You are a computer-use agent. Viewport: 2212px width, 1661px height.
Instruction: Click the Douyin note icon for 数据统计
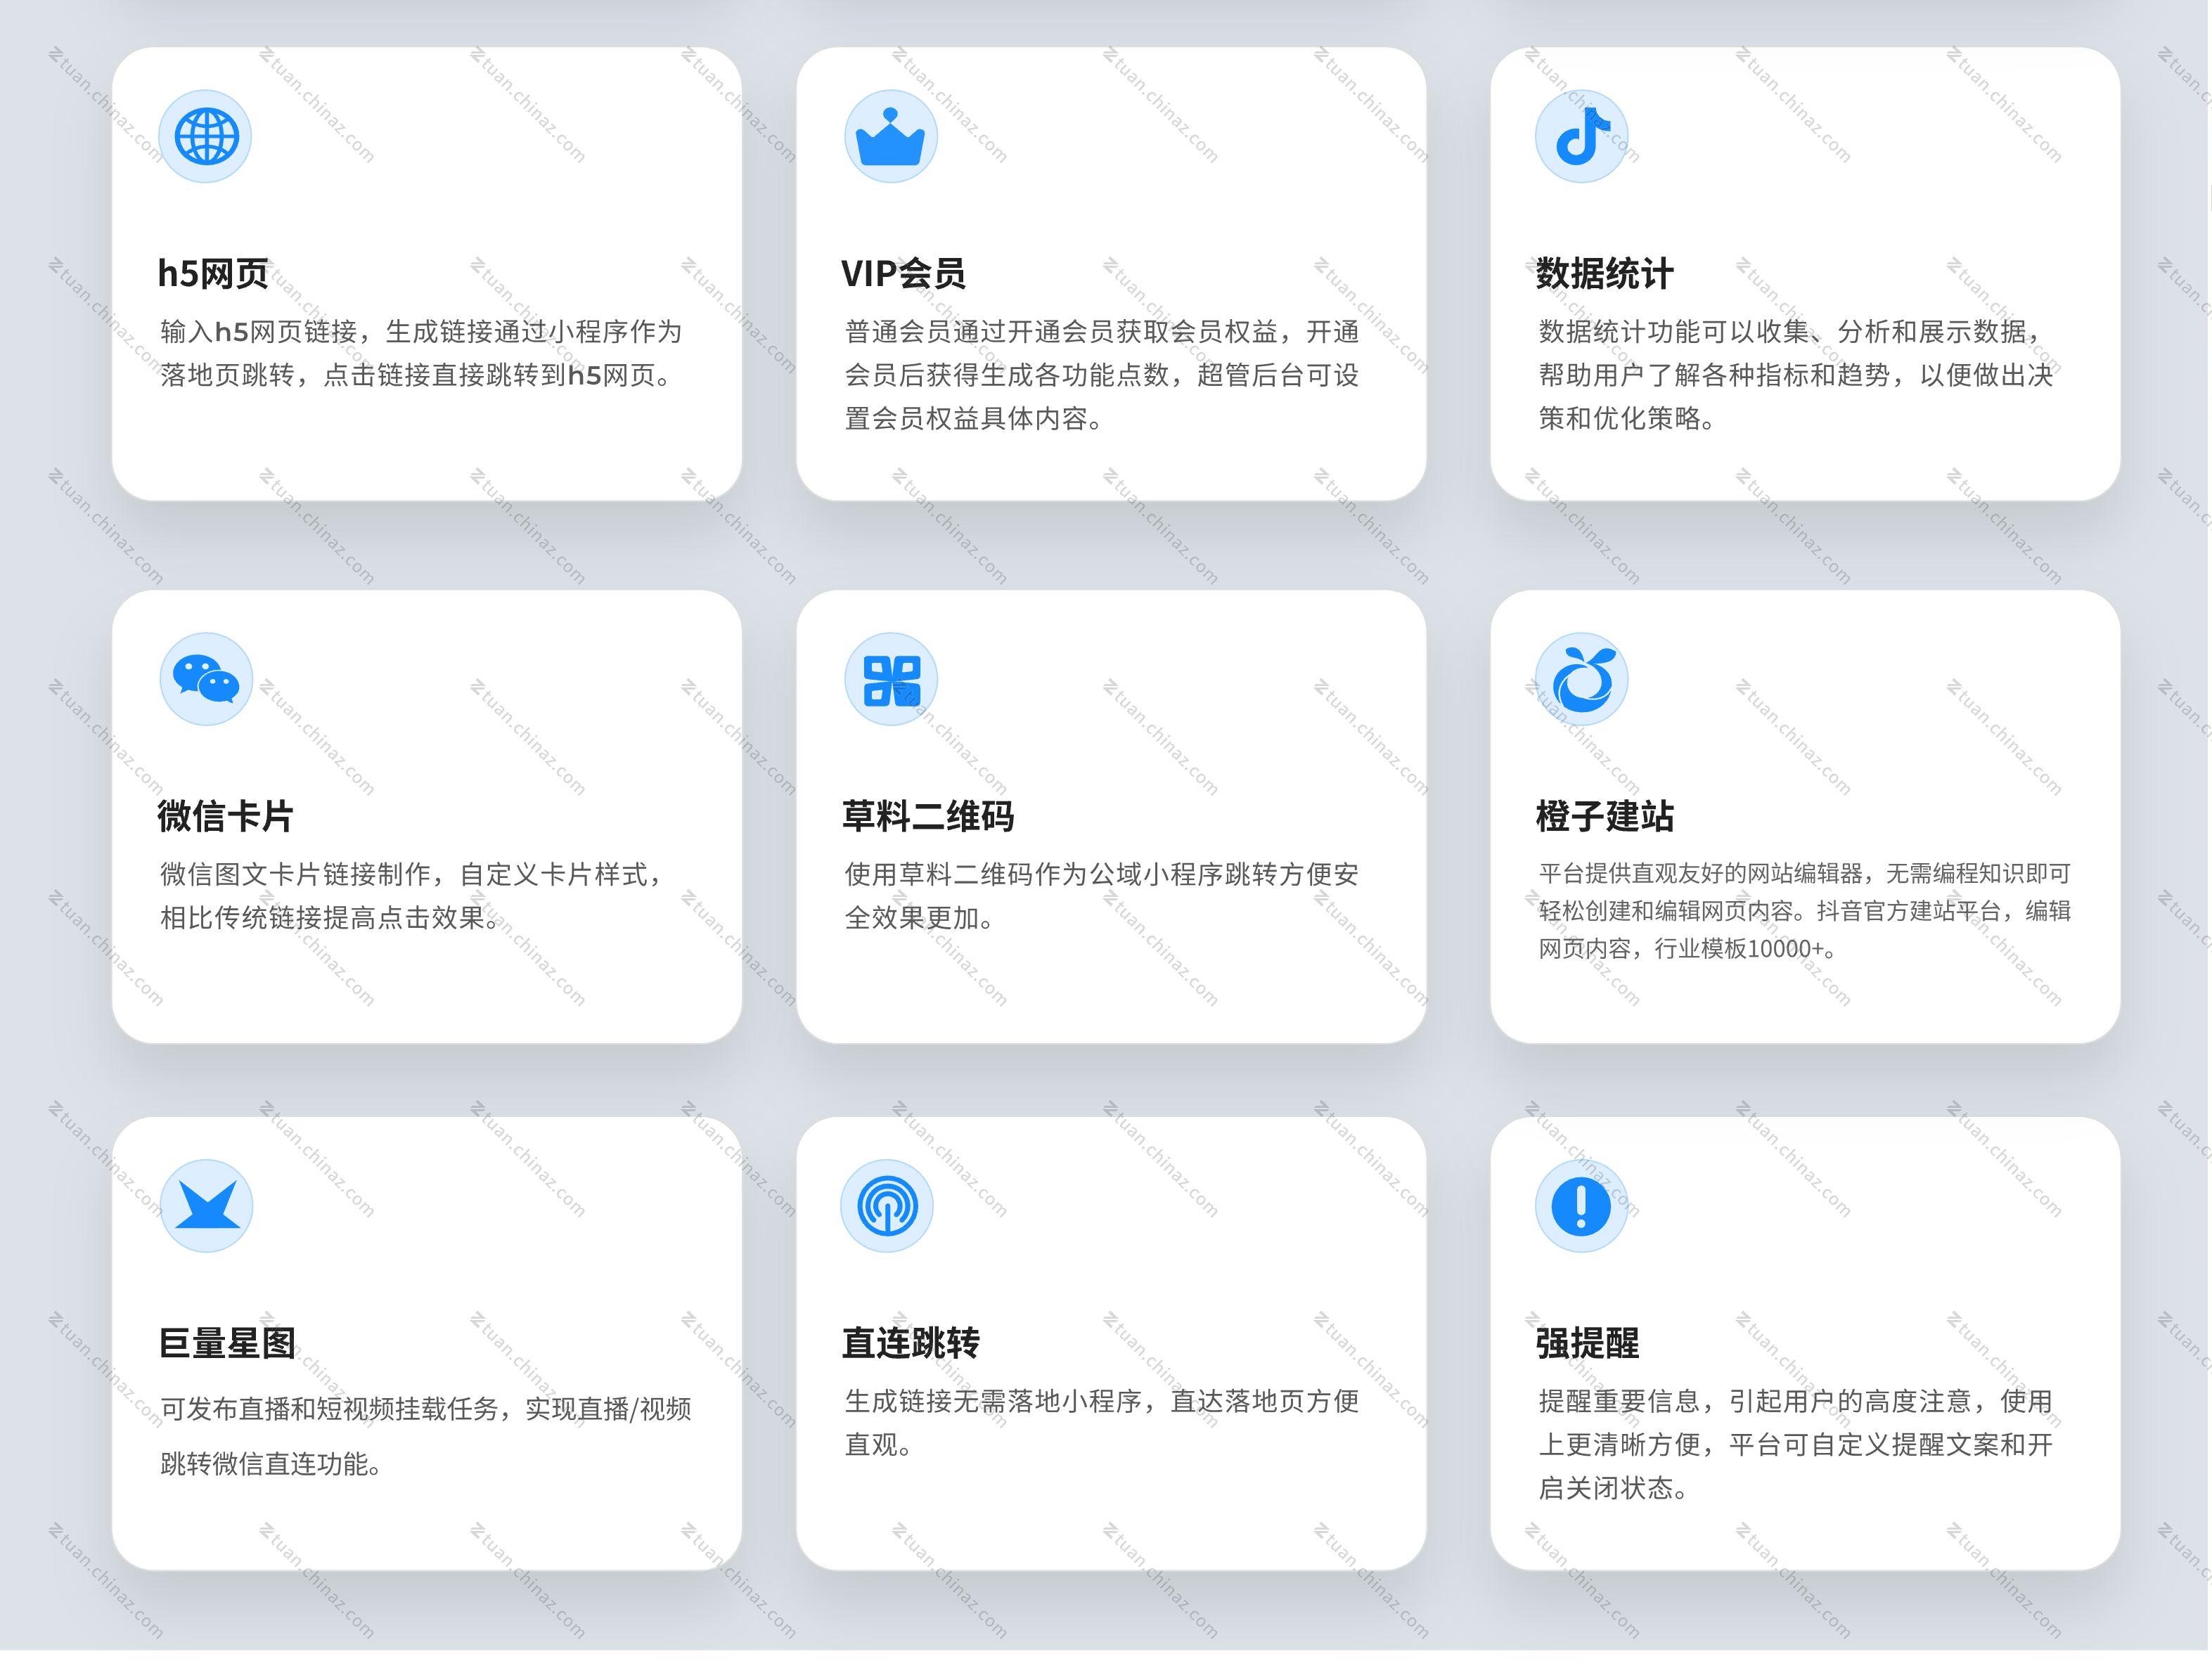coord(1581,136)
